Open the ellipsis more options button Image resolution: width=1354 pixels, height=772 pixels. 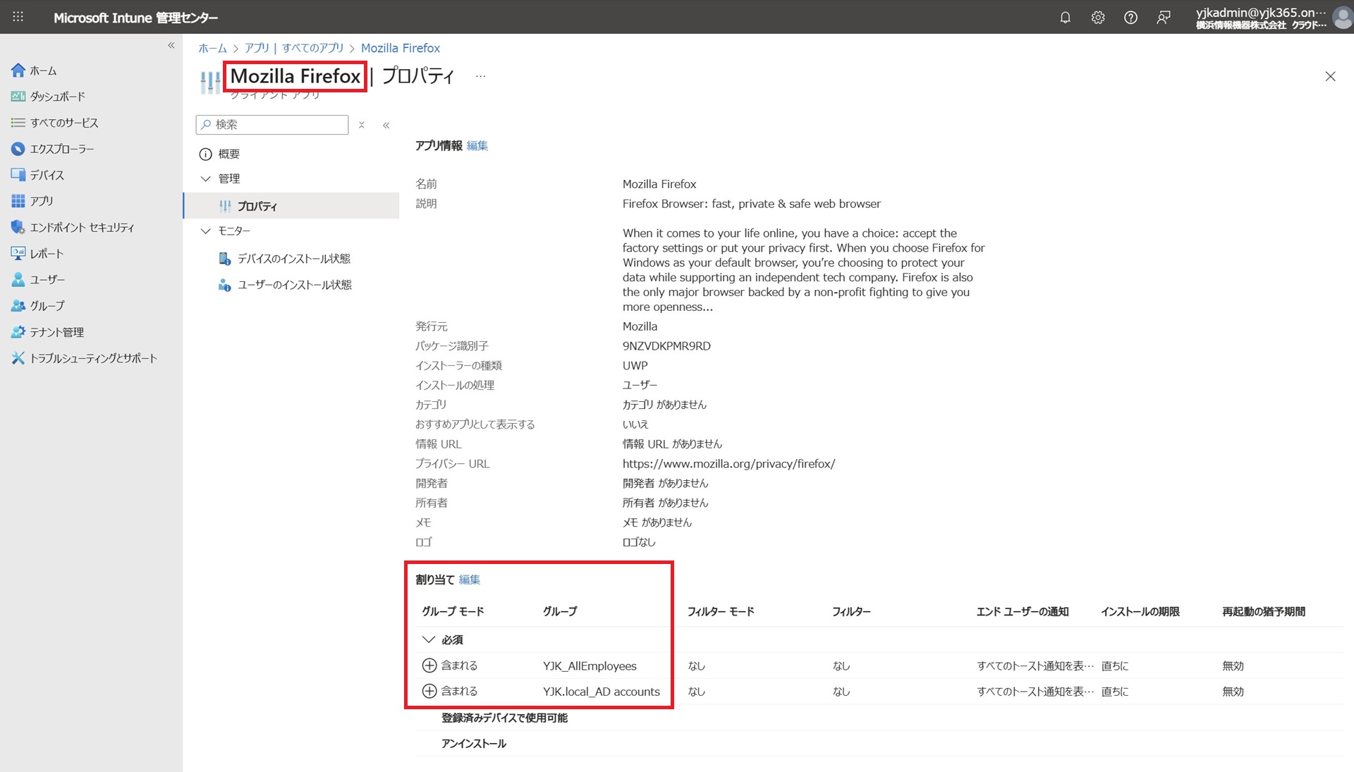480,76
